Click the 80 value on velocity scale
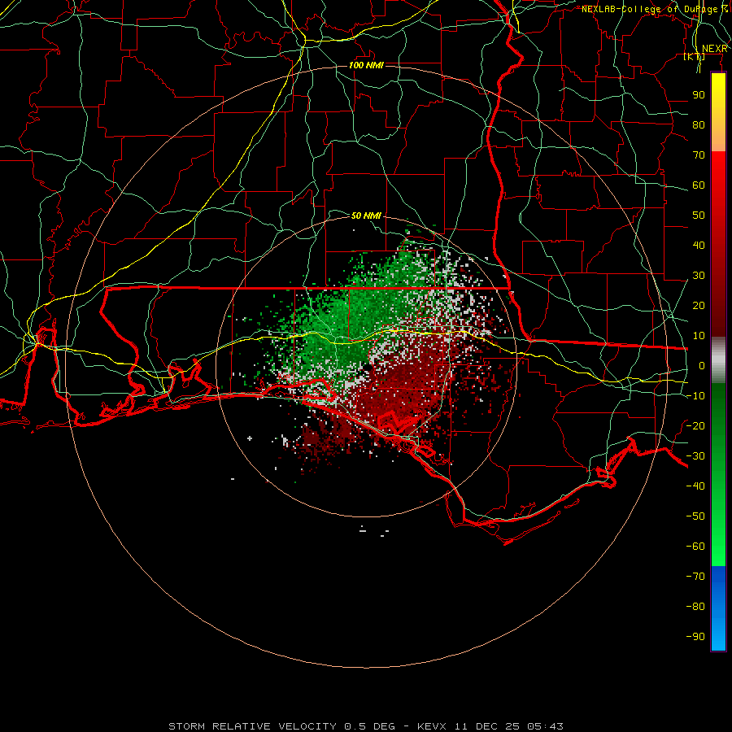Screen dimensions: 732x732 699,125
